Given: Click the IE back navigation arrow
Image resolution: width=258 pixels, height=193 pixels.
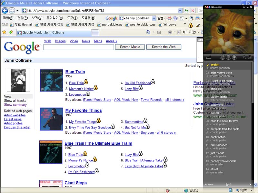Looking at the screenshot, I should [x=5, y=11].
